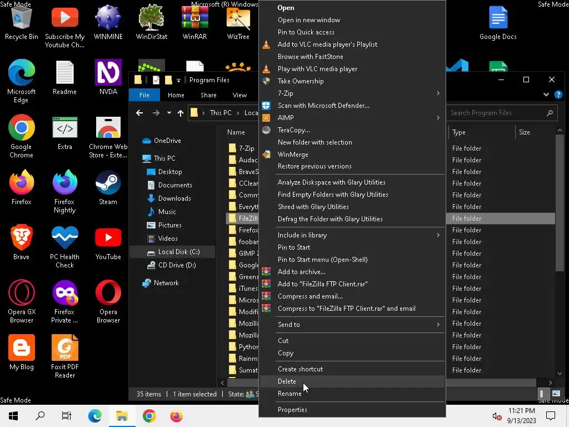Expand the Include in library submenu

pyautogui.click(x=352, y=235)
